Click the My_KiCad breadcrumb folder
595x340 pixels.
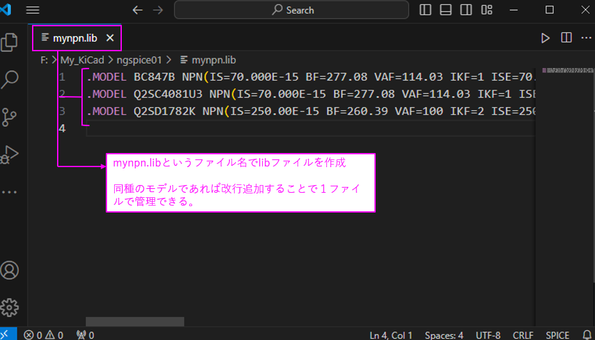pyautogui.click(x=82, y=60)
